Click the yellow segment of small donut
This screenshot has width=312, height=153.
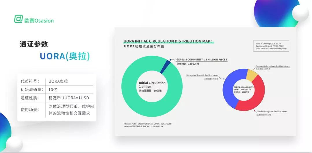tap(252, 74)
